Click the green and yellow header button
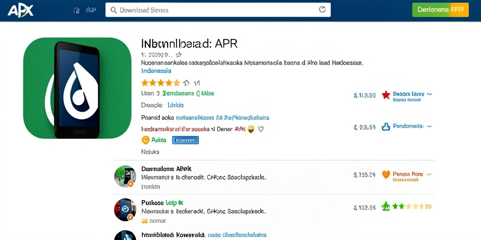The image size is (481, 240). [440, 10]
